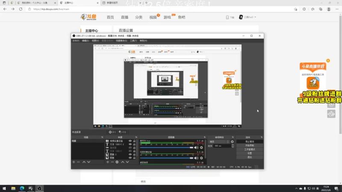Open Douyu user account dropdown arrow

click(x=255, y=17)
